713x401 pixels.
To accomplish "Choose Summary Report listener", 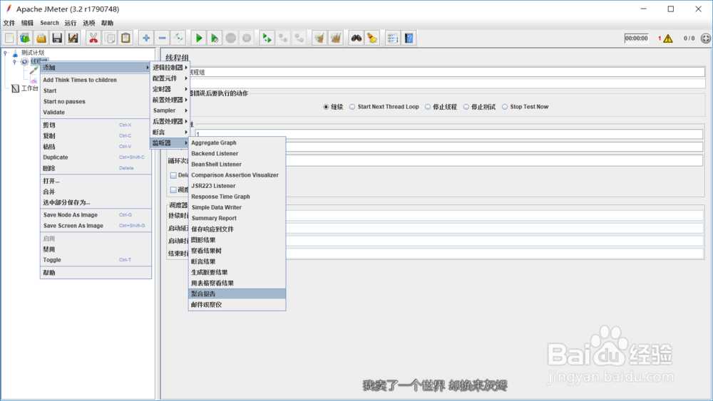I will [x=237, y=218].
